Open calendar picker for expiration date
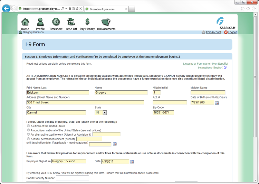 (x=115, y=144)
